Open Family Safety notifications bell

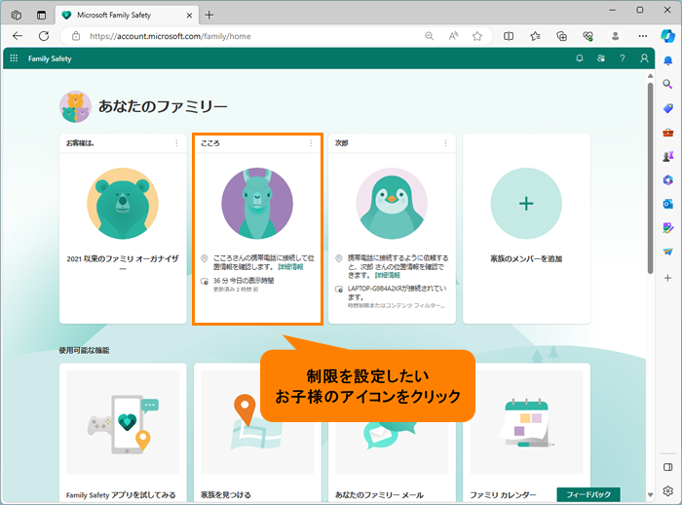click(x=580, y=58)
